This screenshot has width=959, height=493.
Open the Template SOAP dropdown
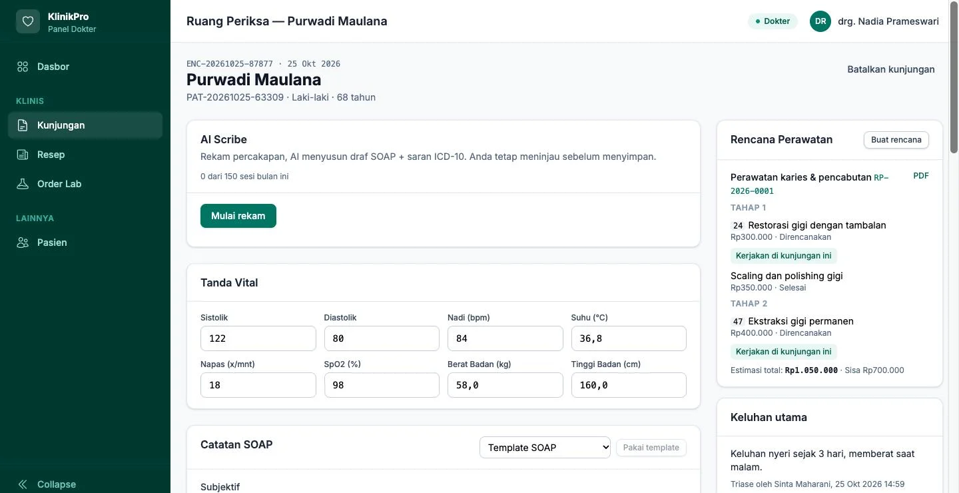[x=545, y=448]
